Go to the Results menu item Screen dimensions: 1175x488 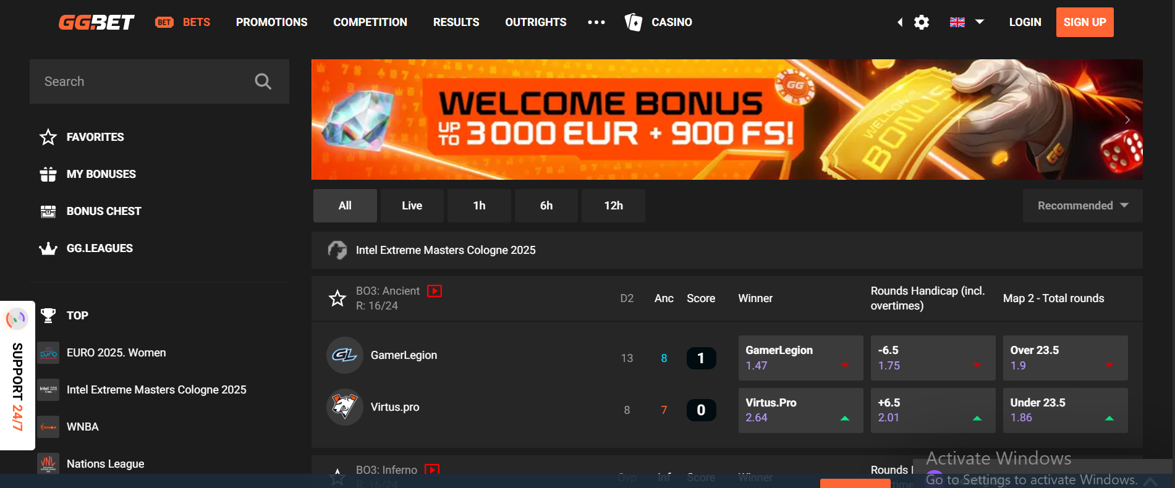coord(456,22)
